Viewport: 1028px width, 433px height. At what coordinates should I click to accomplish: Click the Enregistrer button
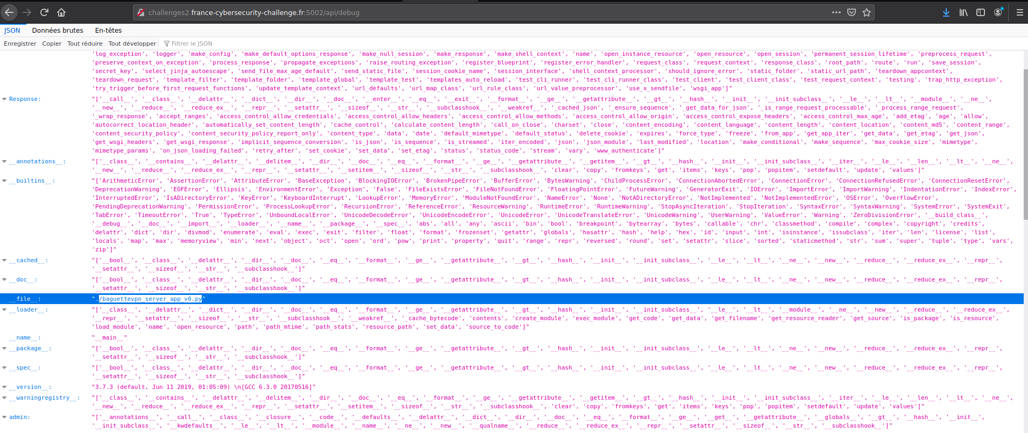pyautogui.click(x=20, y=44)
